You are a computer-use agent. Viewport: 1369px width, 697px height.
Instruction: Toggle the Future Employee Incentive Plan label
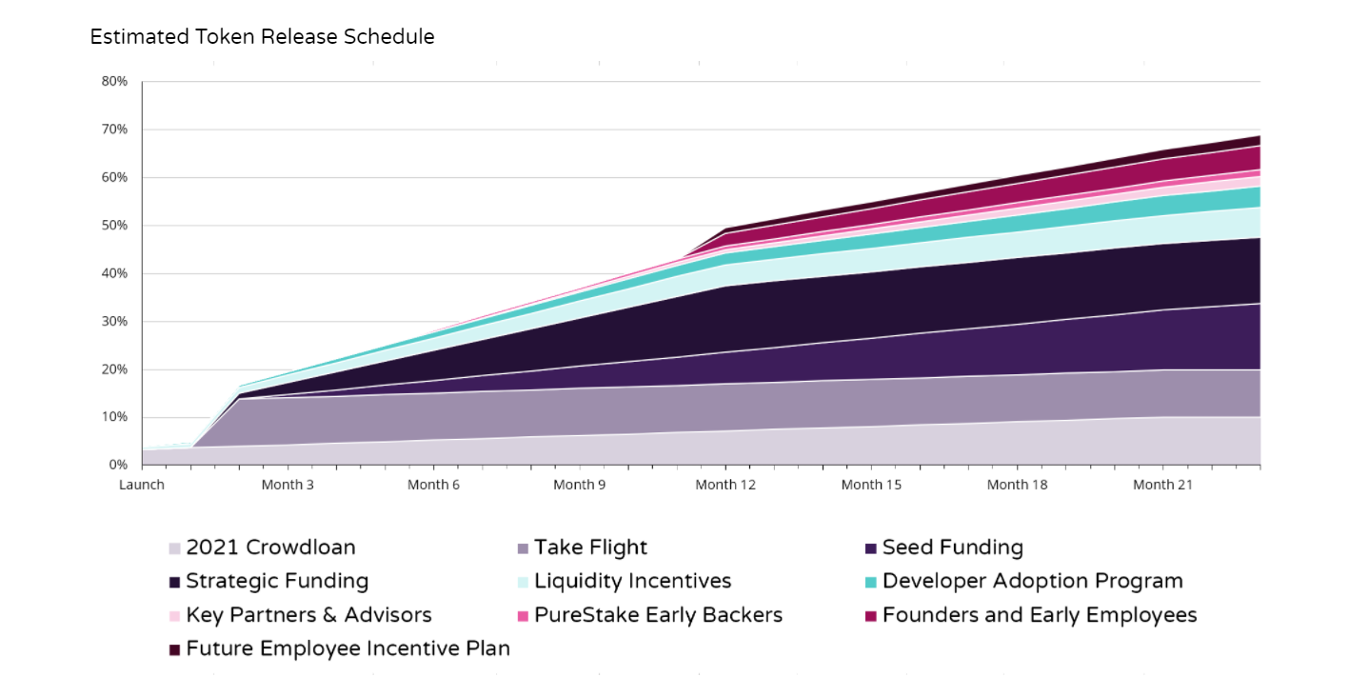(347, 648)
